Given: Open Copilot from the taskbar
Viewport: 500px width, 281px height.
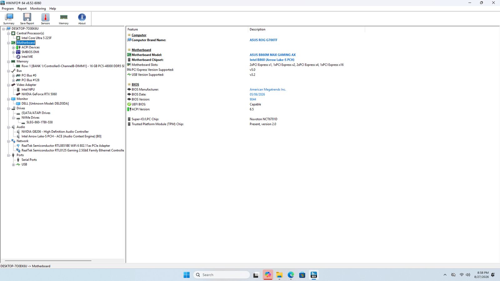Looking at the screenshot, I should (268, 275).
